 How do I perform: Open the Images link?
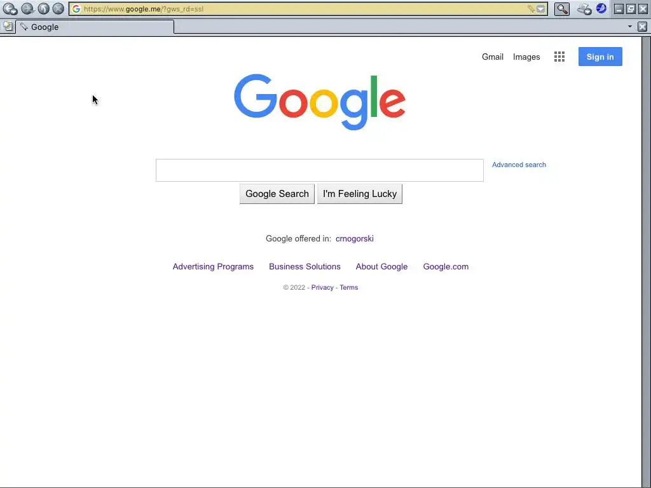coord(526,57)
